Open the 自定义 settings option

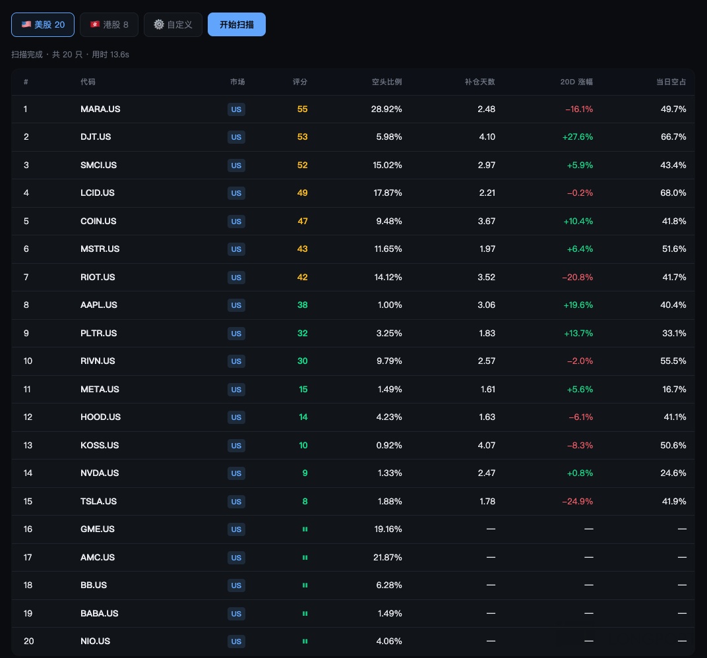173,25
